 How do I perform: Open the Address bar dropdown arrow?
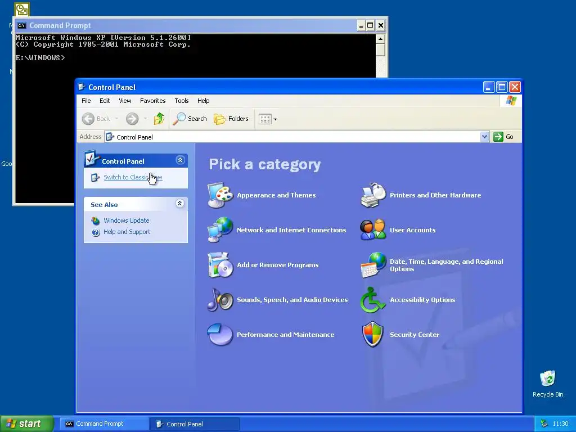tap(484, 137)
